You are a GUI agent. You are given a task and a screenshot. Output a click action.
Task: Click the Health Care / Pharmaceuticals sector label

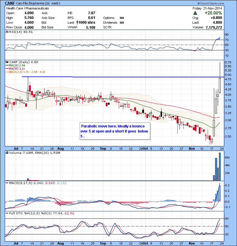pyautogui.click(x=28, y=8)
